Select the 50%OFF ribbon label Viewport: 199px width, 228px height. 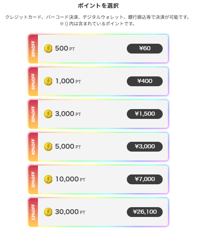click(x=33, y=114)
